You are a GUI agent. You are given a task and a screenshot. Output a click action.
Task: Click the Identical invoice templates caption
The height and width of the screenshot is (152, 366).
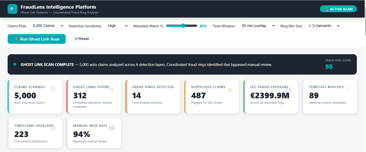coord(328,103)
